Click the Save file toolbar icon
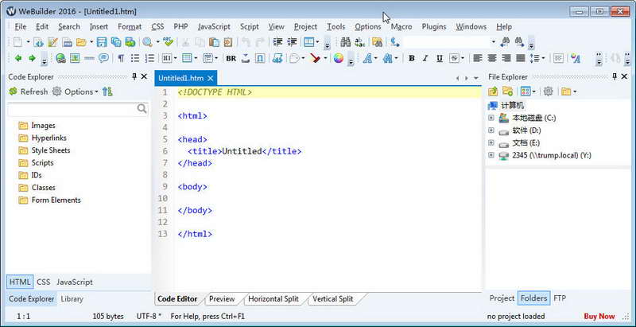The image size is (636, 327). click(102, 42)
